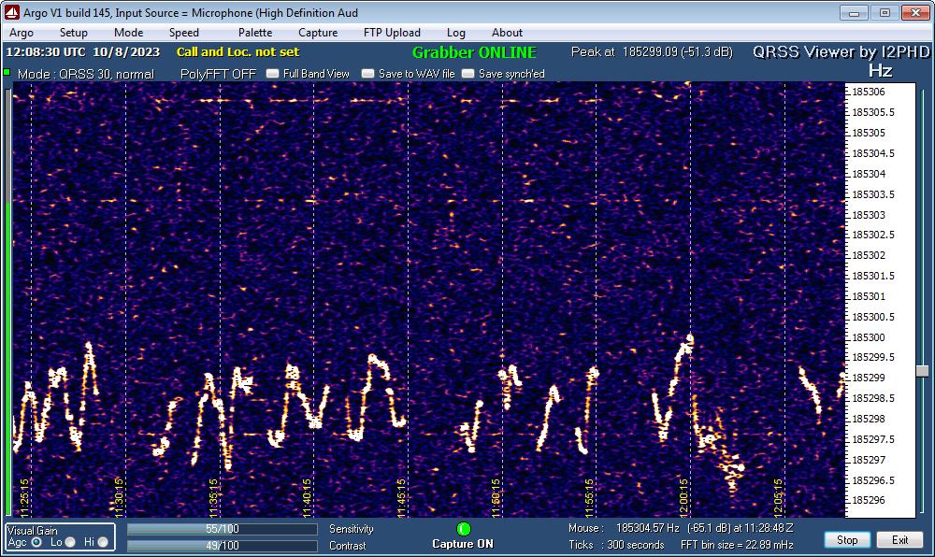Click the 185306 frequency scale label
This screenshot has height=557, width=935.
tap(869, 92)
